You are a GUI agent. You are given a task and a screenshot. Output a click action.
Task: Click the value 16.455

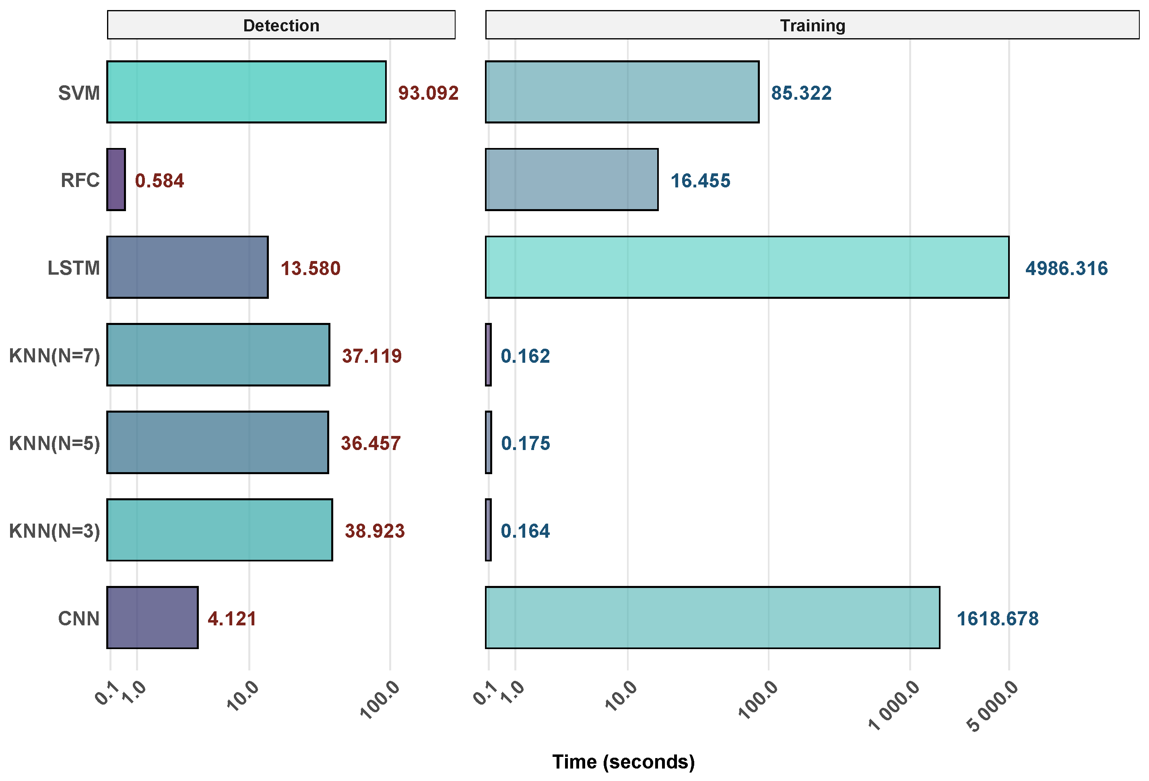pos(700,181)
